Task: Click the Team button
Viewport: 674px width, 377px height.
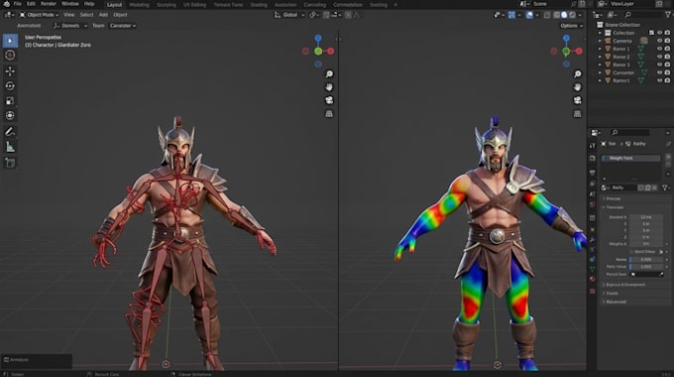Action: pyautogui.click(x=98, y=26)
